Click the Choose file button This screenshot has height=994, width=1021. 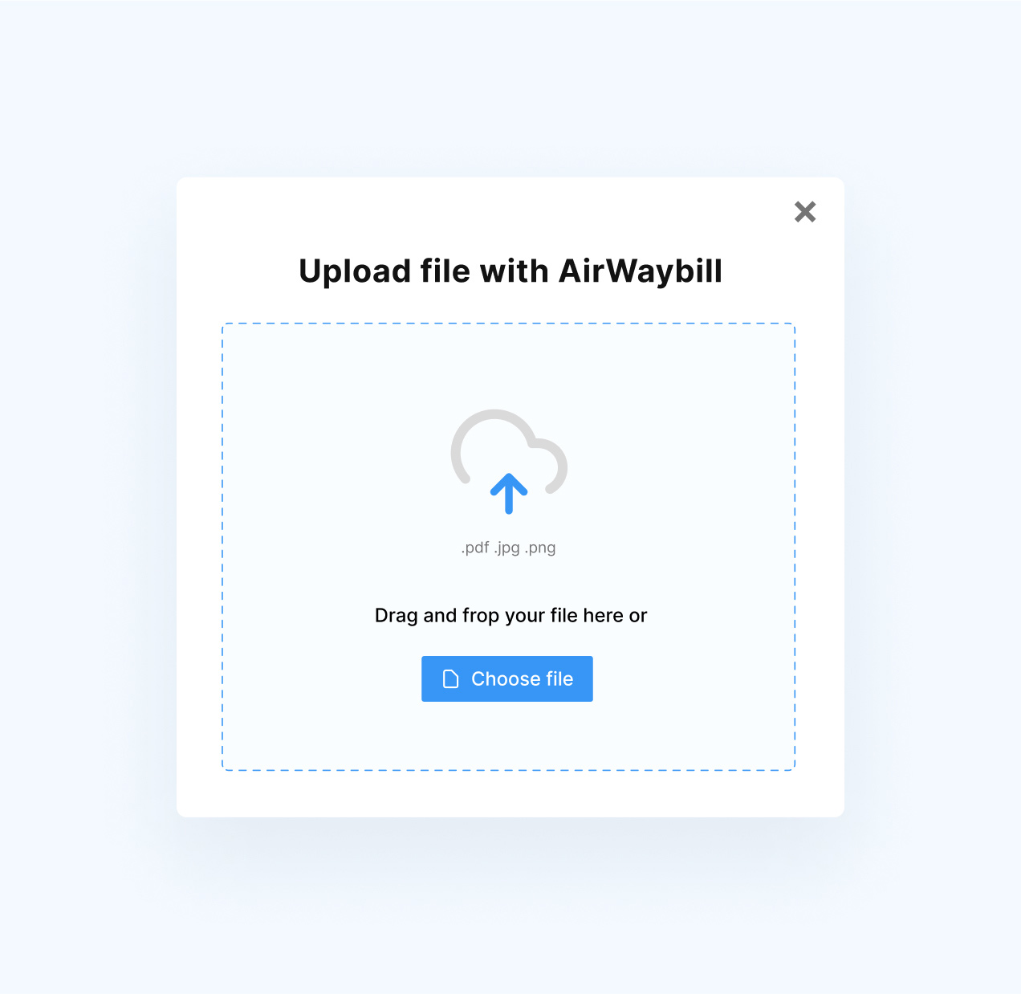[x=507, y=678]
